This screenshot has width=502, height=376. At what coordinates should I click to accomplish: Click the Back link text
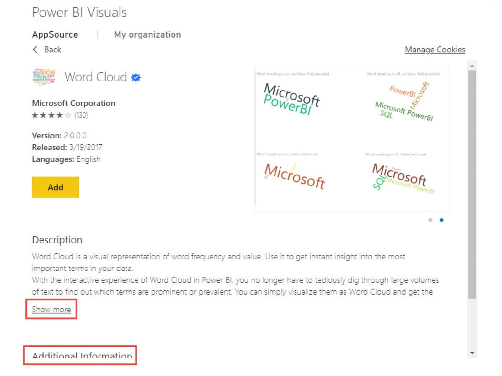(x=53, y=50)
